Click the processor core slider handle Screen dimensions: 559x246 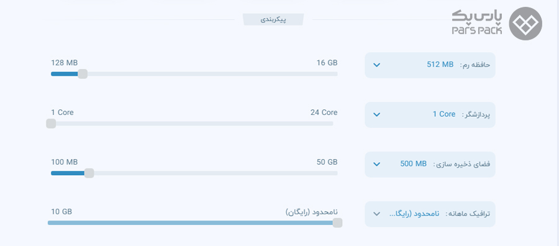click(x=51, y=124)
